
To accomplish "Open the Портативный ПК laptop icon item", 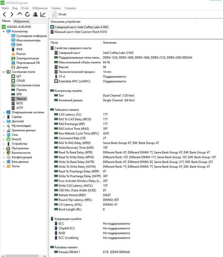I will tap(26, 63).
